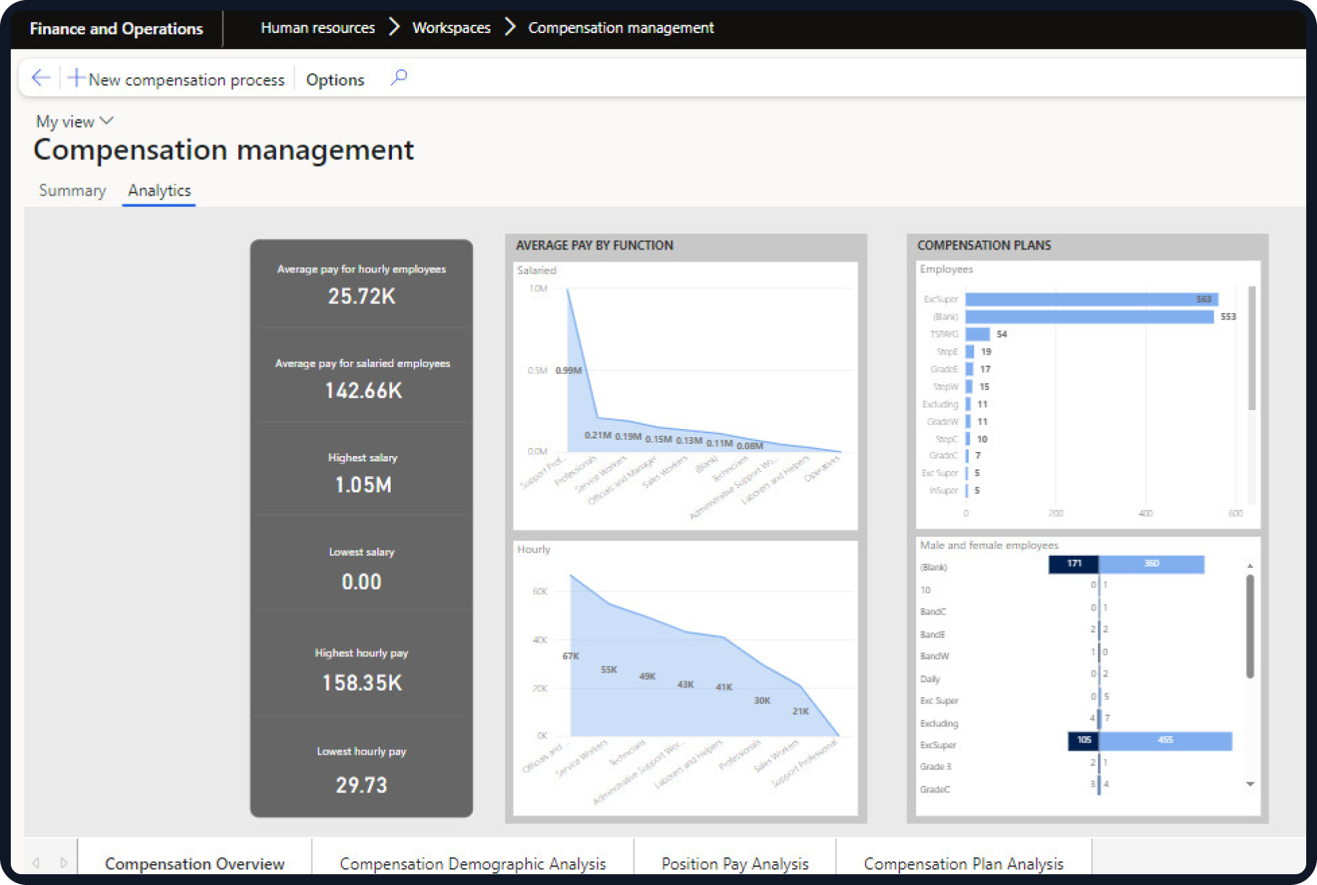Click the left pagination arrow at bottom

(37, 862)
